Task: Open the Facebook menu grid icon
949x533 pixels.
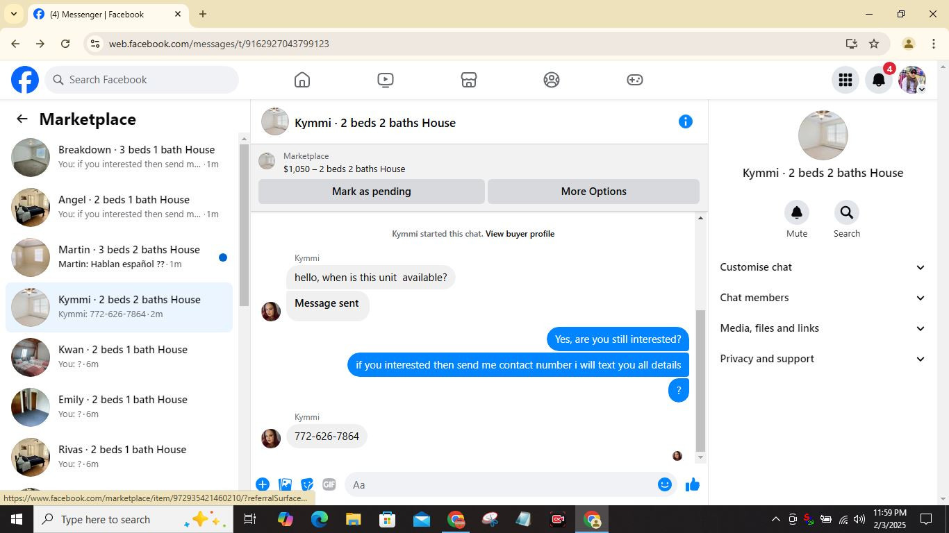Action: point(845,80)
